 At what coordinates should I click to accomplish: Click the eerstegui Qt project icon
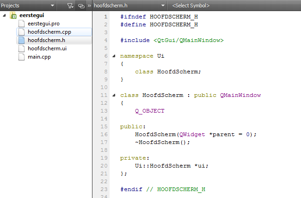(x=13, y=15)
